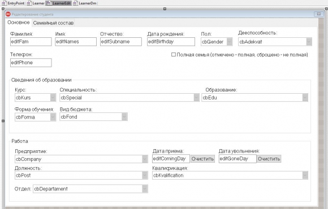Expand the cbFond budget dropdown
The width and height of the screenshot is (328, 209).
[x=93, y=117]
